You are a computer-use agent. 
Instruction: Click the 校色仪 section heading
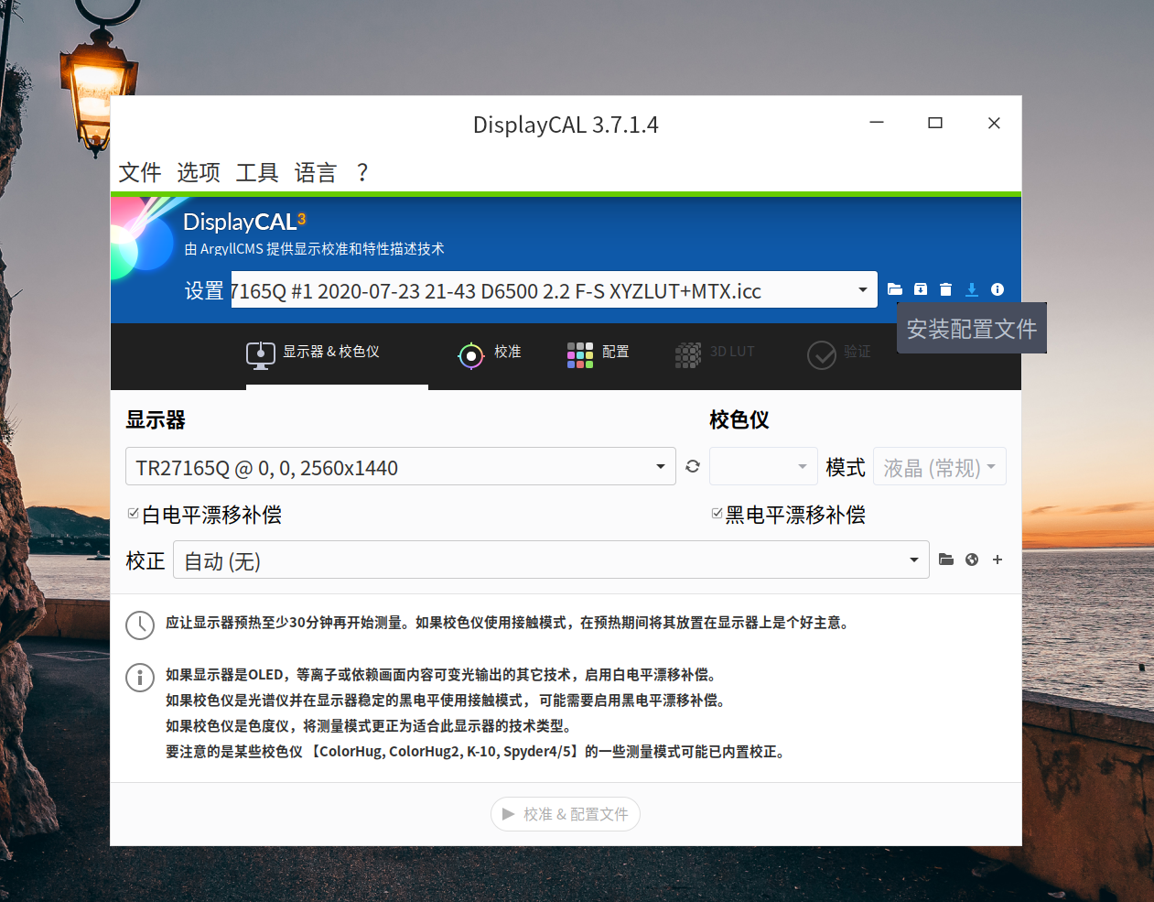739,420
